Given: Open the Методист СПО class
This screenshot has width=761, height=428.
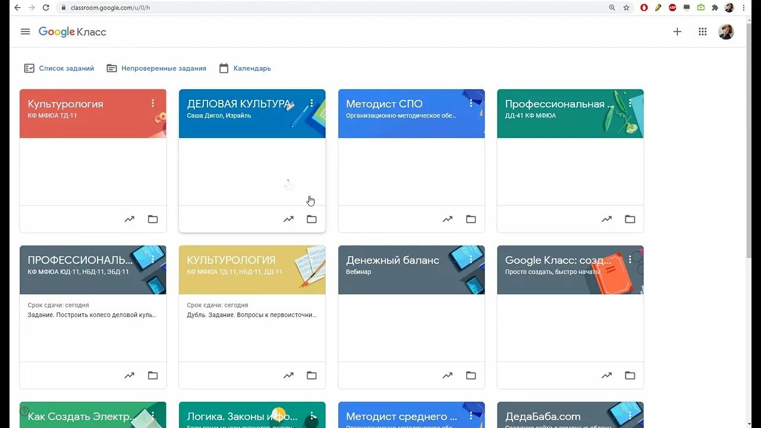Looking at the screenshot, I should 384,104.
